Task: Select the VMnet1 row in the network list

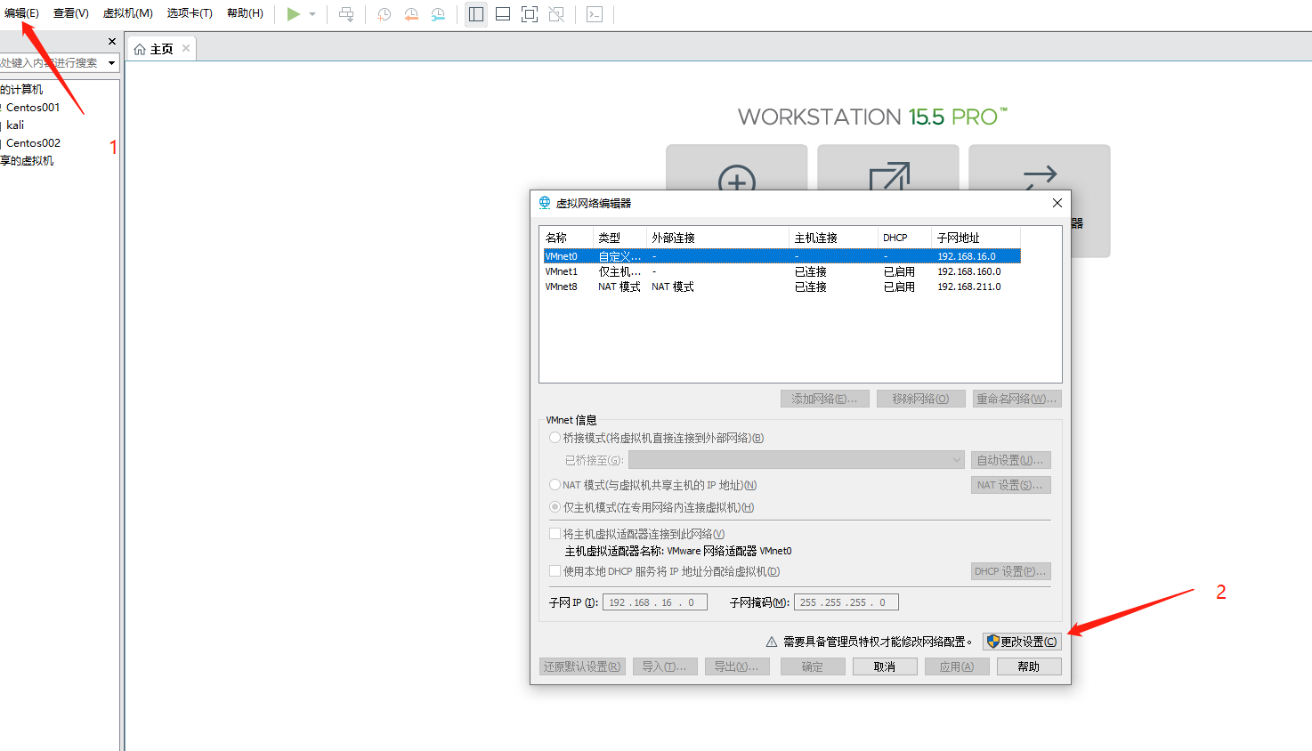Action: (x=782, y=271)
